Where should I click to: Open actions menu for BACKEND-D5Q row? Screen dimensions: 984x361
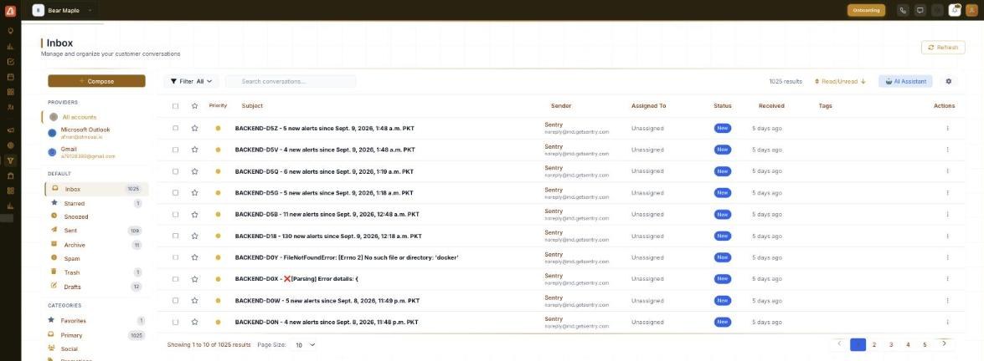[947, 171]
